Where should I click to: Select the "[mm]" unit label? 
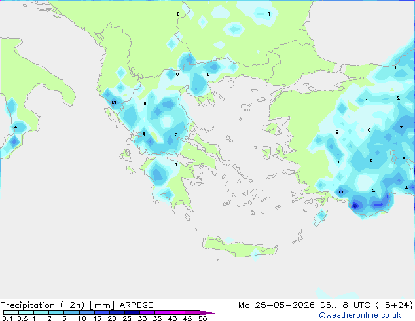tap(102, 305)
